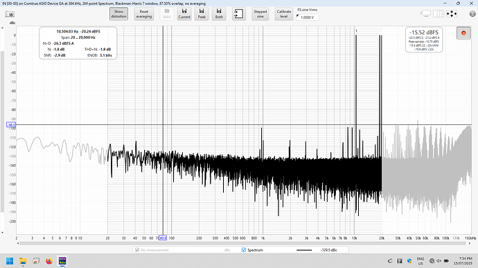Open the Stepped sine measurement

coord(260,14)
